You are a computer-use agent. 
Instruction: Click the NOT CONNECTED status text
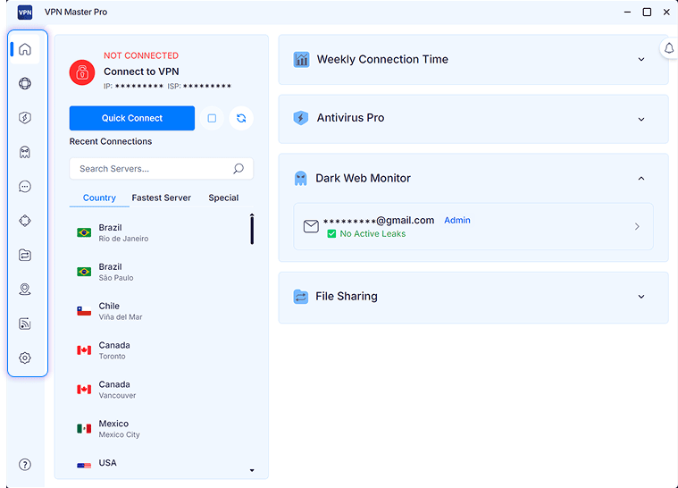(x=141, y=55)
